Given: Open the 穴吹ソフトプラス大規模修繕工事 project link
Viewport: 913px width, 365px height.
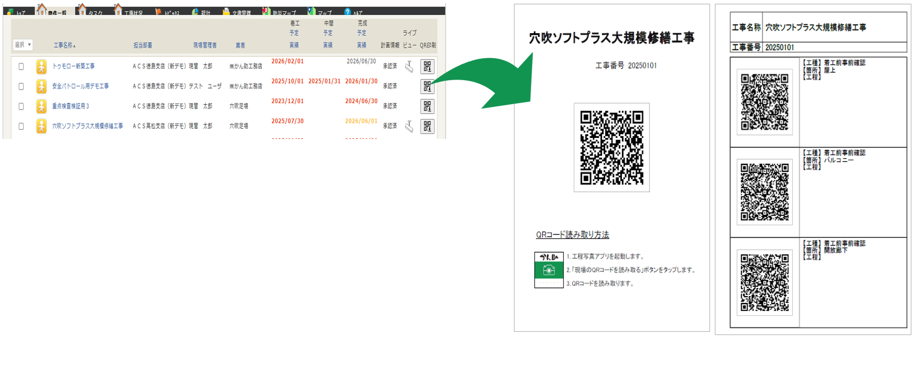Looking at the screenshot, I should click(87, 126).
